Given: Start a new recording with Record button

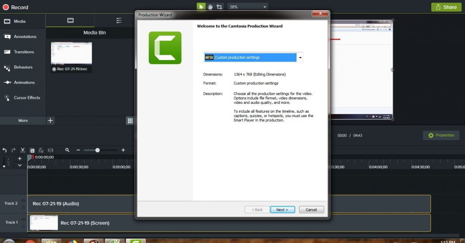Looking at the screenshot, I should click(15, 7).
